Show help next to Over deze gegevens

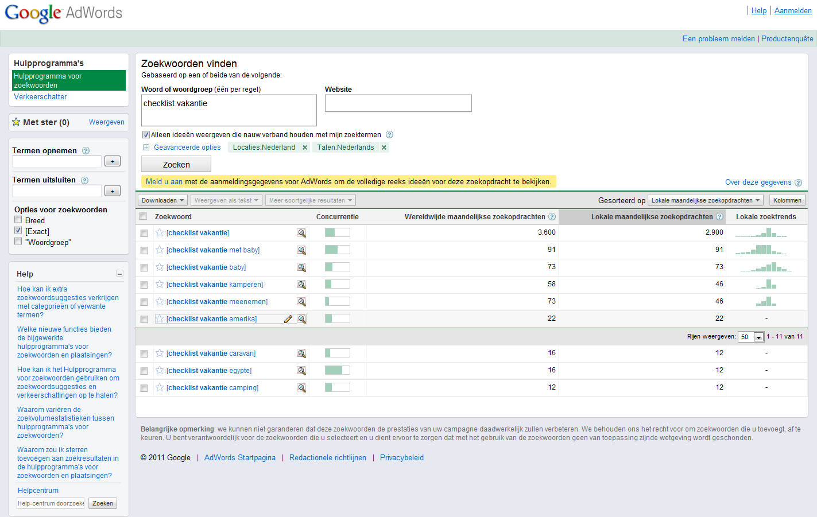pos(798,182)
